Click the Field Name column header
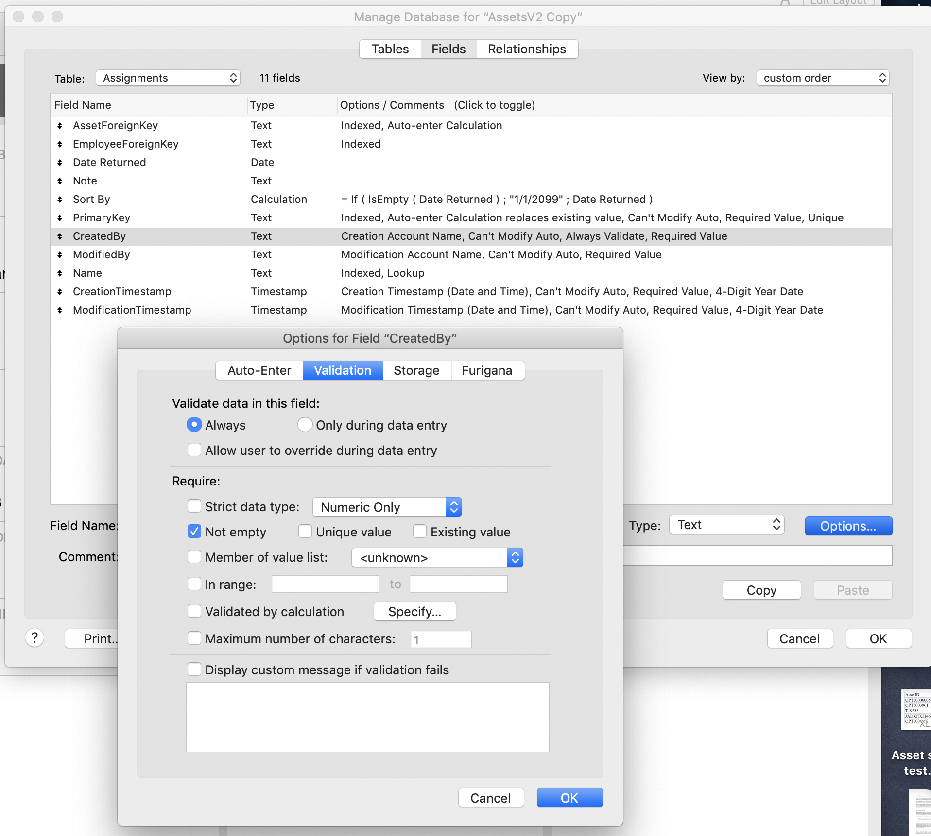Image resolution: width=931 pixels, height=836 pixels. tap(149, 105)
